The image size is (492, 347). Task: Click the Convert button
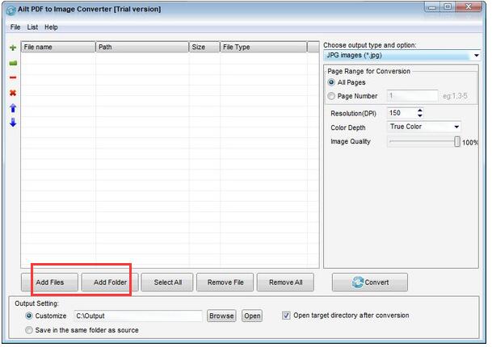coord(370,282)
